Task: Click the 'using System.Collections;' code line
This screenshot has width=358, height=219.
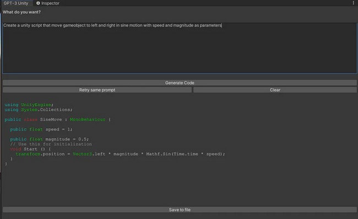Action: [39, 109]
